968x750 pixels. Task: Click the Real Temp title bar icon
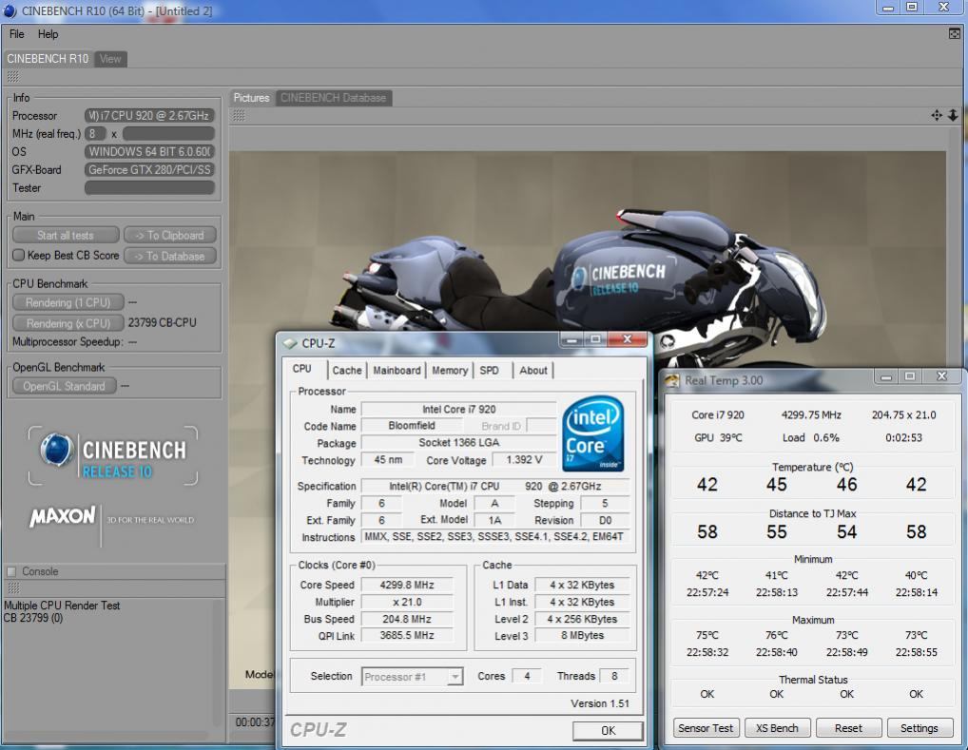point(671,380)
